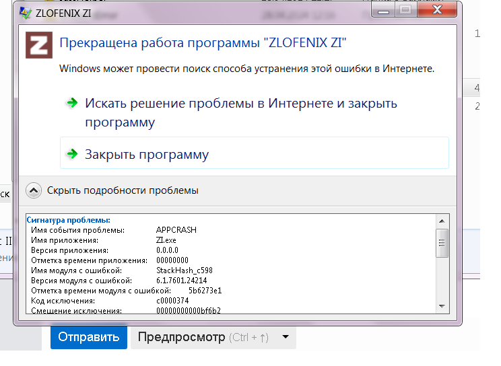Collapse details with the round chevron button
Image resolution: width=501 pixels, height=366 pixels.
(34, 190)
